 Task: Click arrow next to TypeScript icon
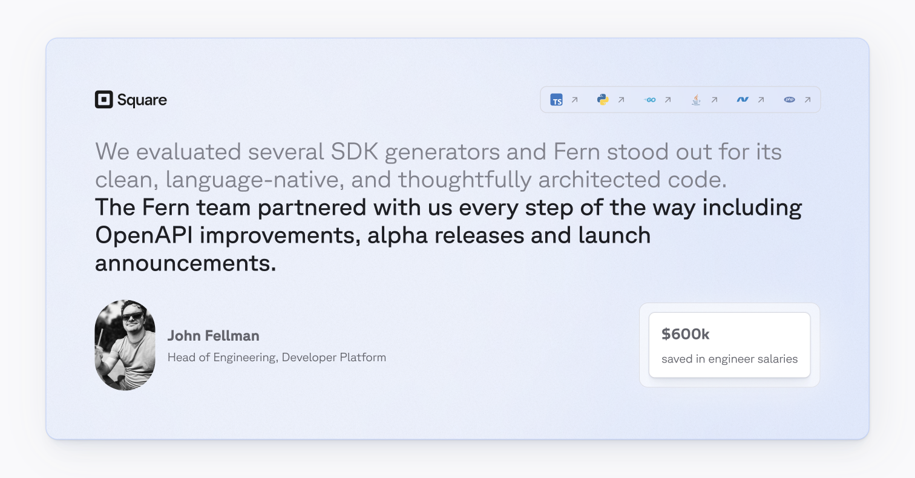pyautogui.click(x=574, y=100)
